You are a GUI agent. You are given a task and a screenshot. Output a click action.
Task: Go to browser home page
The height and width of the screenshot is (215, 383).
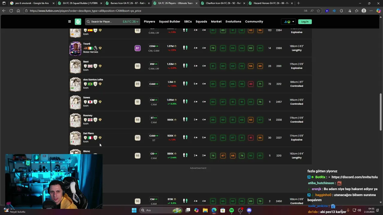[18, 11]
